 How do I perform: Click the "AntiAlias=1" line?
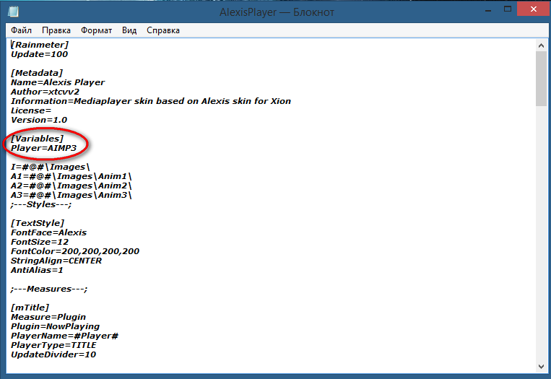coord(37,270)
